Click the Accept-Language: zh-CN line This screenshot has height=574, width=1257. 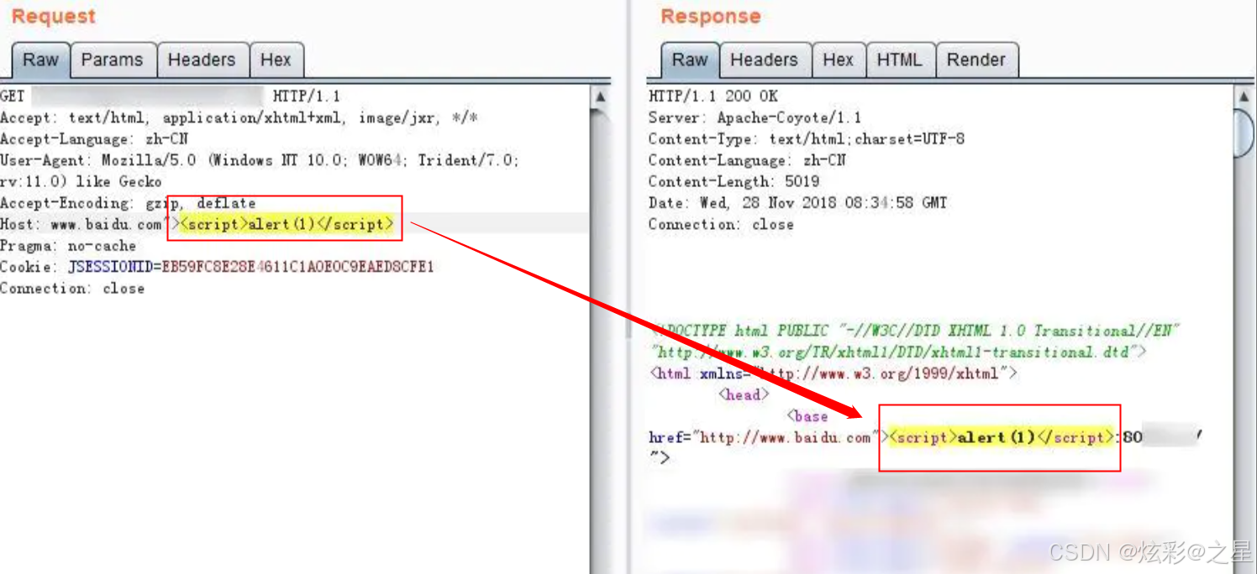[94, 139]
